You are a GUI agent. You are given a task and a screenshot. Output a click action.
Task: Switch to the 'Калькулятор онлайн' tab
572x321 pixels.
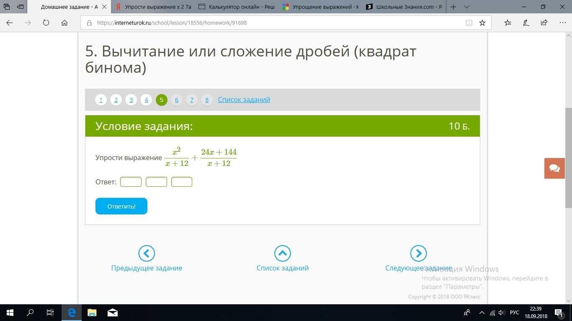point(237,7)
